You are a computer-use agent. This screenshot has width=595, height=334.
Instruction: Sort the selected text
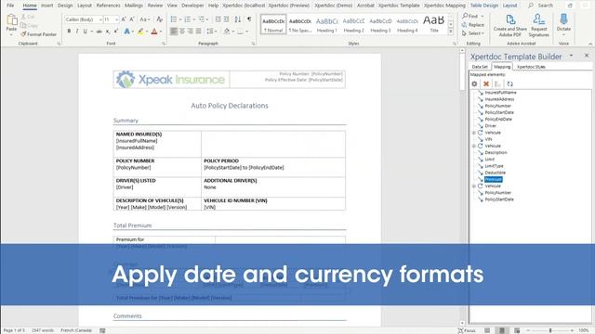[238, 19]
